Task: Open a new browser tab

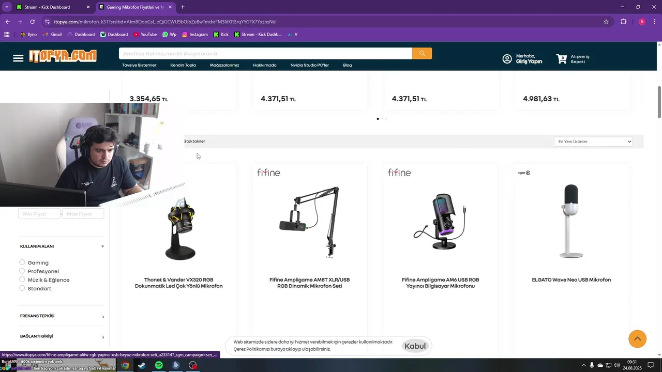Action: coord(183,7)
